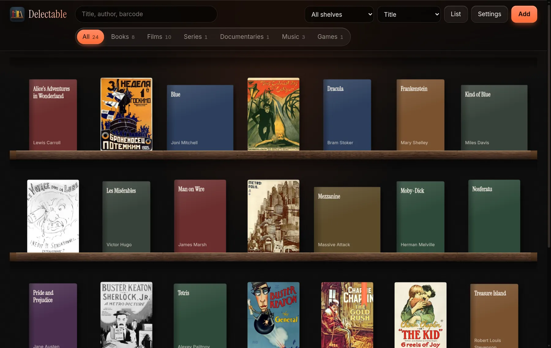The width and height of the screenshot is (551, 348).
Task: Filter by Music tab
Action: point(293,37)
